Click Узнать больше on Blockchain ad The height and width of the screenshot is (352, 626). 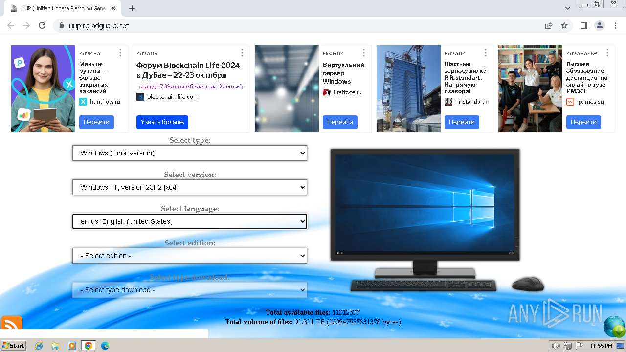point(162,122)
